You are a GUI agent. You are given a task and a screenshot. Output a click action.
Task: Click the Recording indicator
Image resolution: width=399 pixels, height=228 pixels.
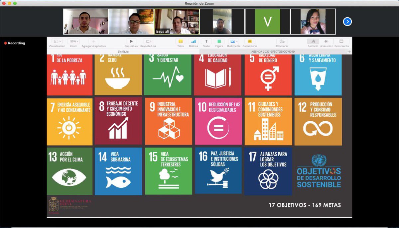point(15,43)
